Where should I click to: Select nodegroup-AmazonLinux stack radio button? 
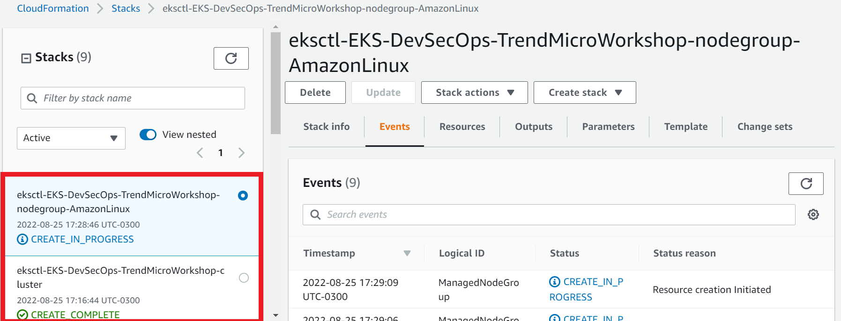coord(243,195)
